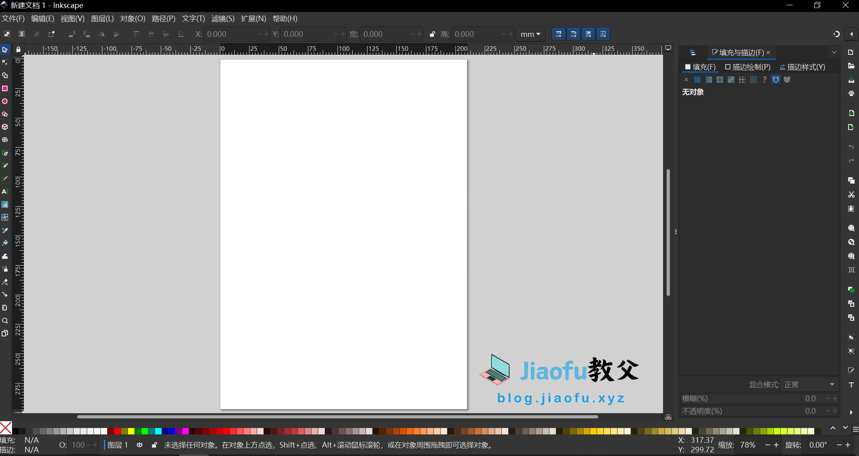The width and height of the screenshot is (859, 456).
Task: Open the 混合模式 正常 dropdown
Action: click(x=809, y=384)
